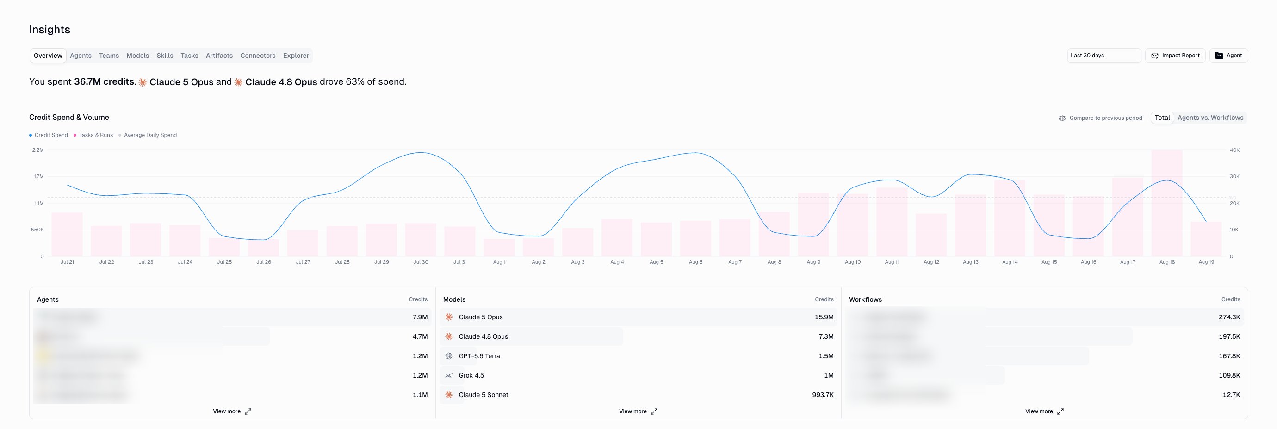Click the Credit Spend & Volume heading

coord(69,118)
